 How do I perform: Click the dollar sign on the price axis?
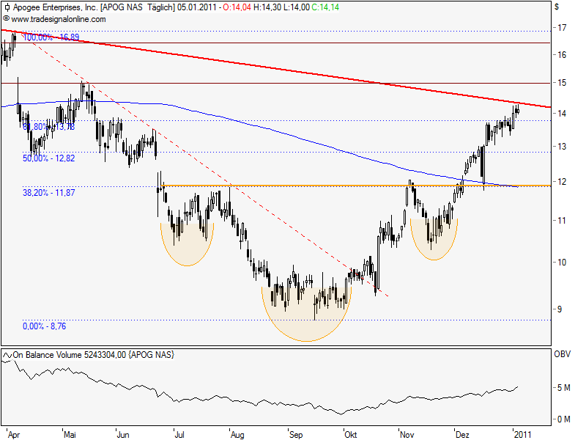(557, 7)
